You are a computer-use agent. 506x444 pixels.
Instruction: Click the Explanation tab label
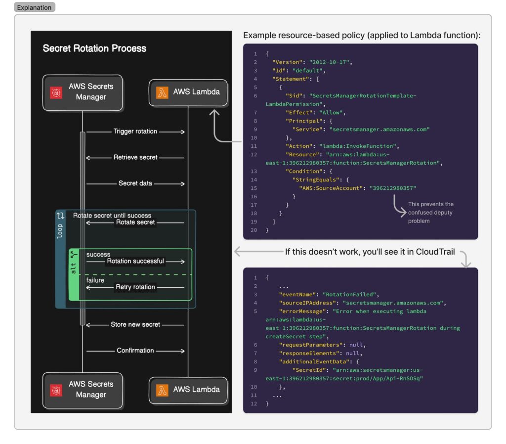coord(34,7)
